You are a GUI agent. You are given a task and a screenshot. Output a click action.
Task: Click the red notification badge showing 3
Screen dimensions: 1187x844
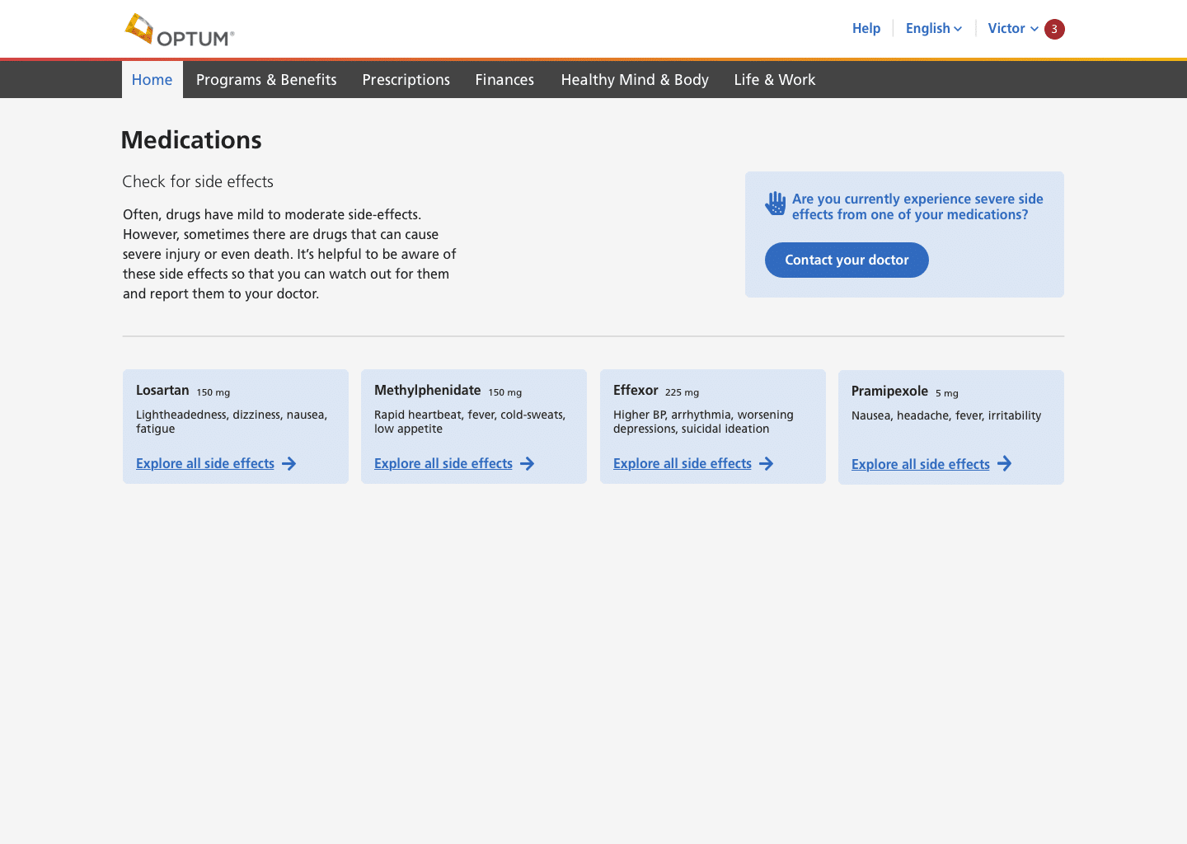pyautogui.click(x=1053, y=29)
